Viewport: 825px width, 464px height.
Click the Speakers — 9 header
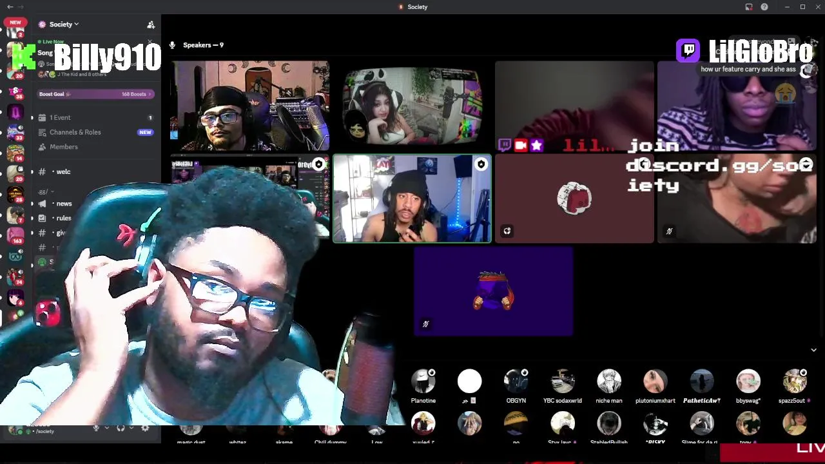point(203,45)
